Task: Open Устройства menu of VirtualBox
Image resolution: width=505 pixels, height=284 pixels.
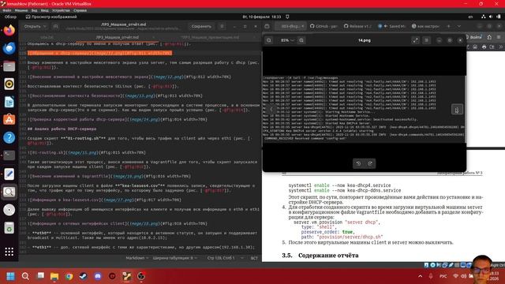Action: point(61,10)
